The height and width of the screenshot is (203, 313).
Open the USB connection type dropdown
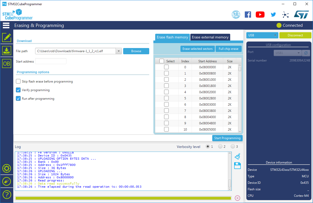[262, 35]
